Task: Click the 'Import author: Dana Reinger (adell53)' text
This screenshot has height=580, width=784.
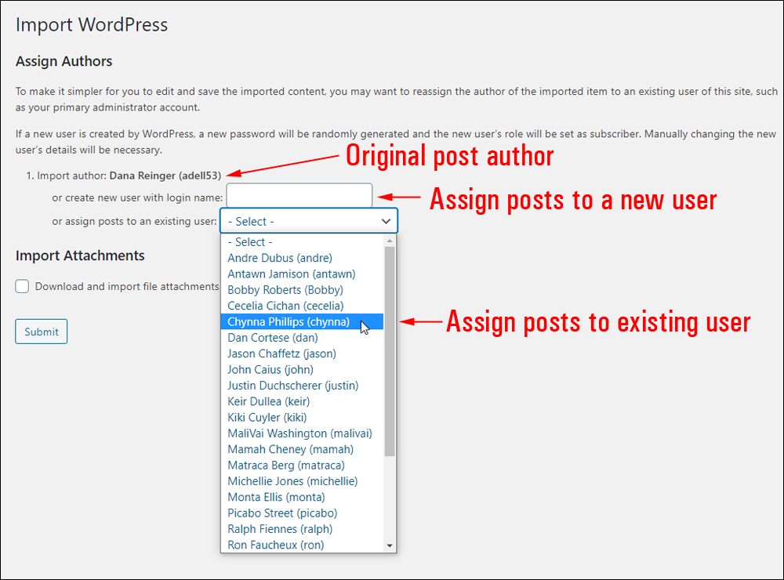Action: click(129, 176)
